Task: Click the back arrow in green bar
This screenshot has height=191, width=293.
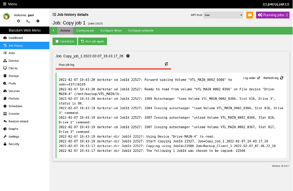Action: [53, 30]
